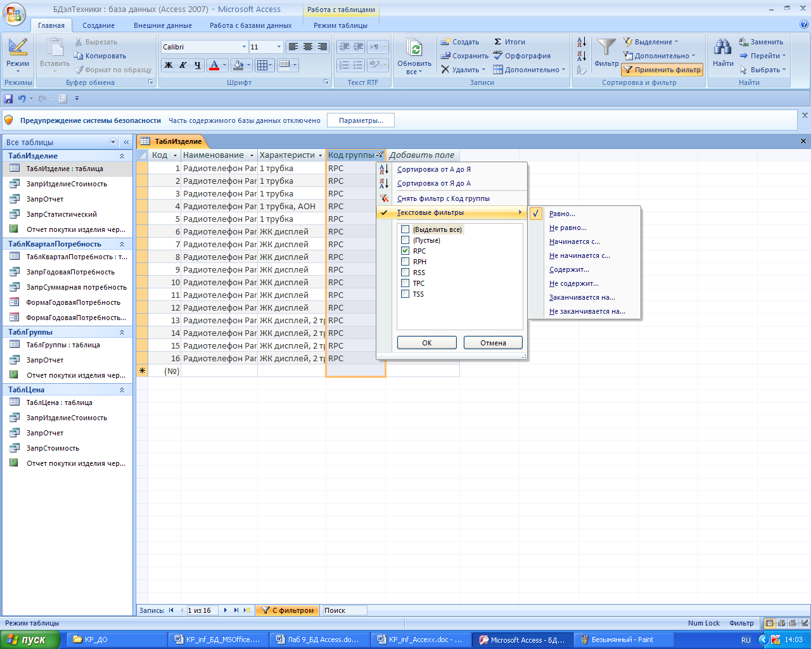Save via quick access floppy icon
The height and width of the screenshot is (649, 811).
(x=8, y=98)
